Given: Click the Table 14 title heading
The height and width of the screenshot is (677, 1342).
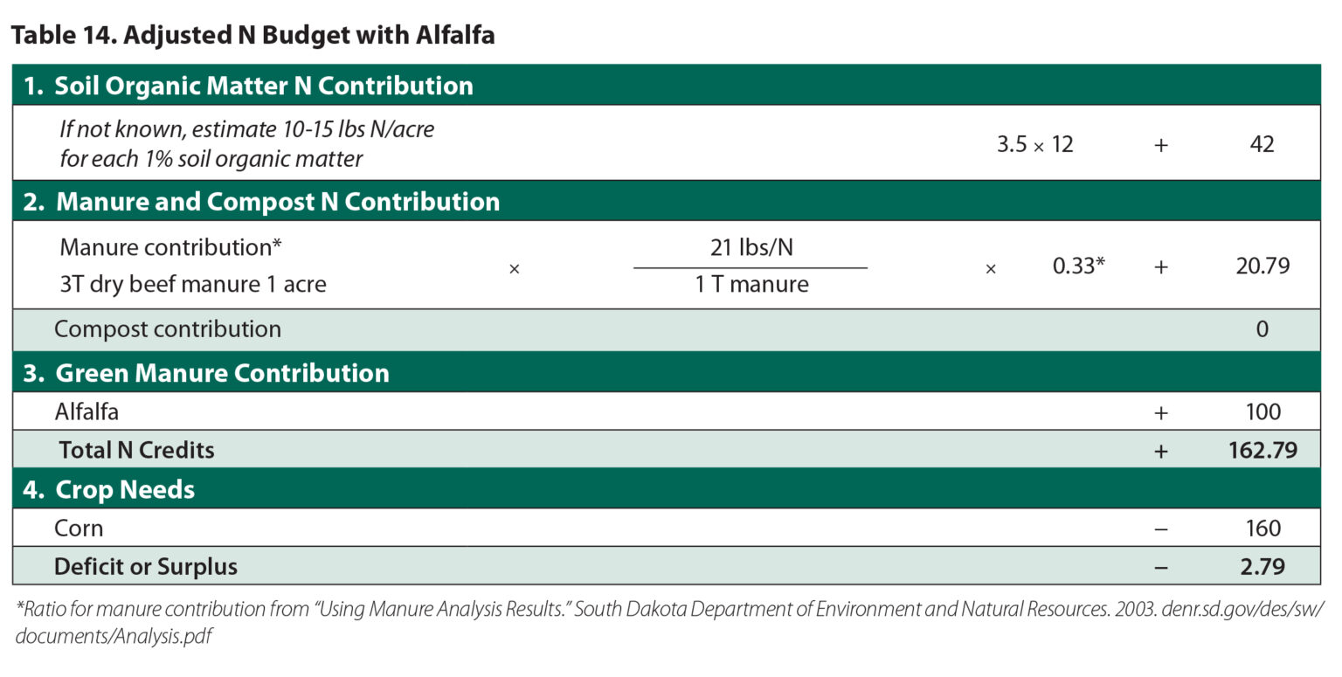Looking at the screenshot, I should pyautogui.click(x=253, y=38).
